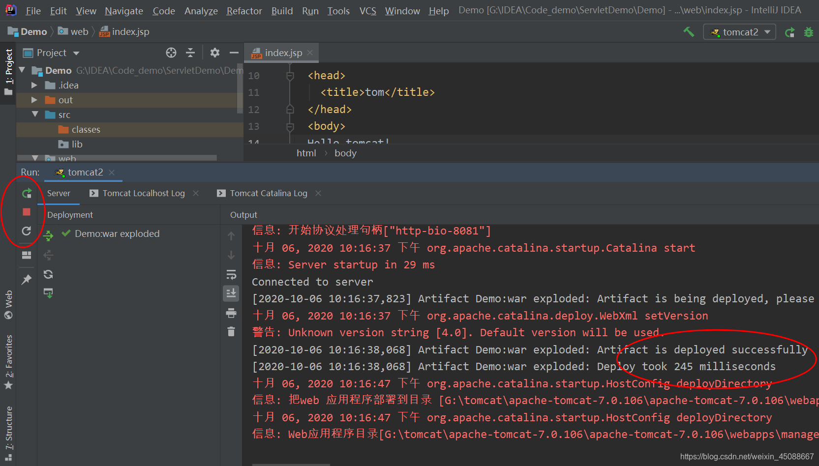Click index.jsp in navigation breadcrumb
The height and width of the screenshot is (466, 819).
[124, 31]
